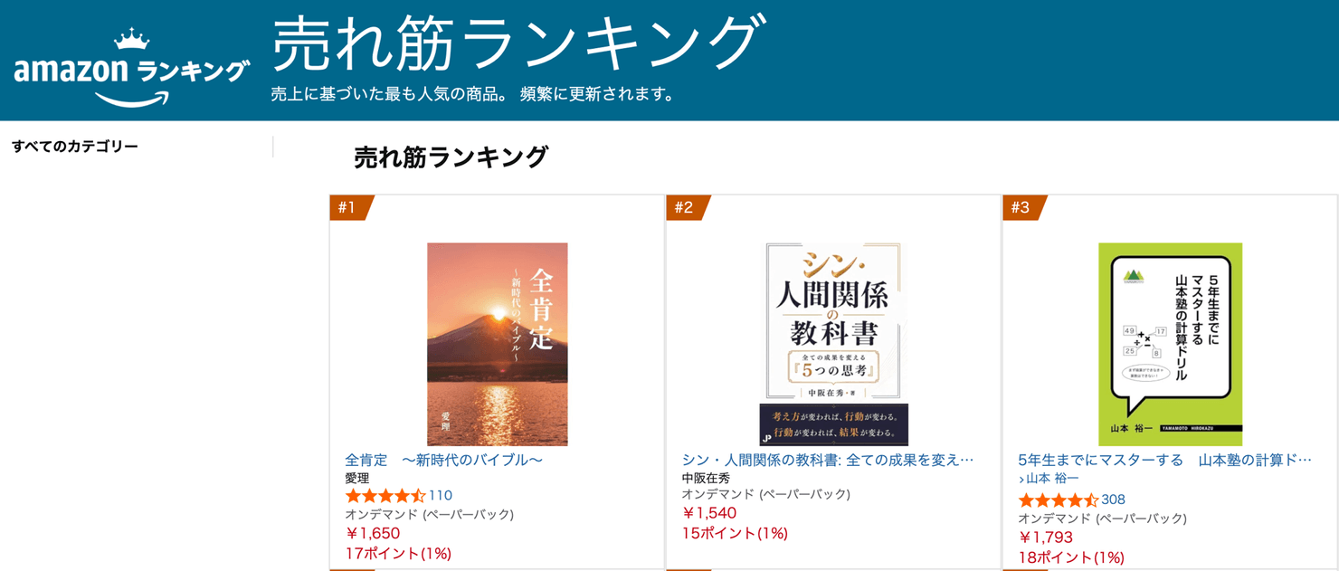Click the Amazon ランキング logo
This screenshot has width=1339, height=571.
(x=131, y=69)
